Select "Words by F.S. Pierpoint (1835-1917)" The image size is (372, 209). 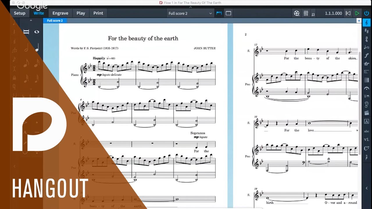(94, 48)
